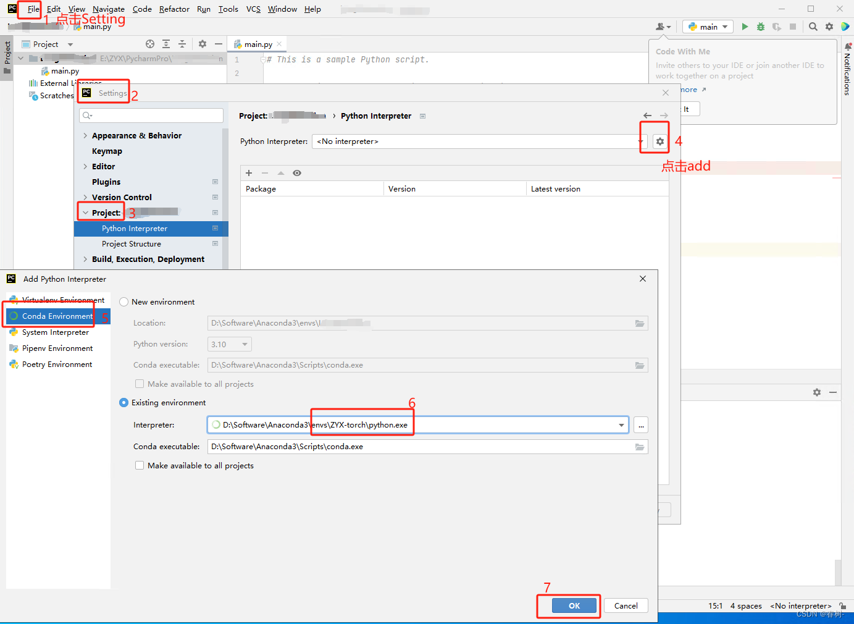Check Make available under New environment
854x624 pixels.
(140, 384)
